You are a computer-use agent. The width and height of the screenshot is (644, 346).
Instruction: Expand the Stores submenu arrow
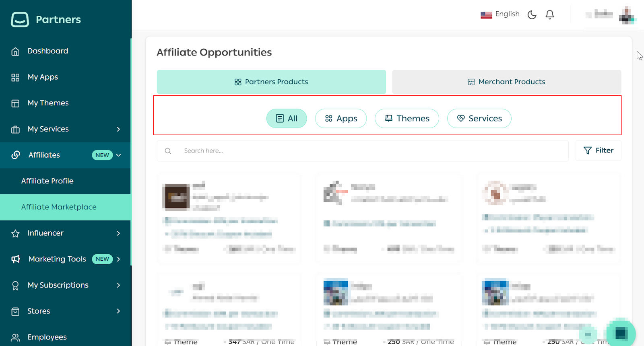(x=118, y=311)
